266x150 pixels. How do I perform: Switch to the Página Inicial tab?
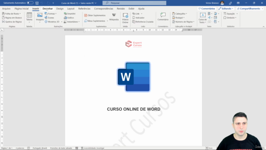click(x=22, y=9)
